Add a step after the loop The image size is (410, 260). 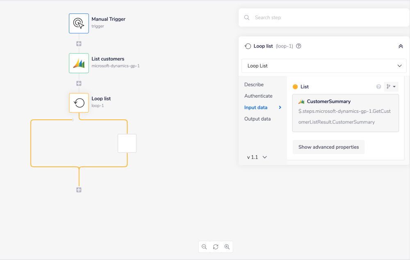tap(79, 190)
